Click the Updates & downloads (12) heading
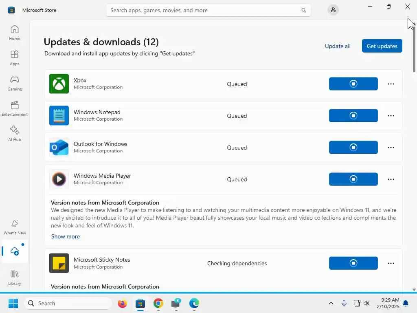 pos(101,42)
